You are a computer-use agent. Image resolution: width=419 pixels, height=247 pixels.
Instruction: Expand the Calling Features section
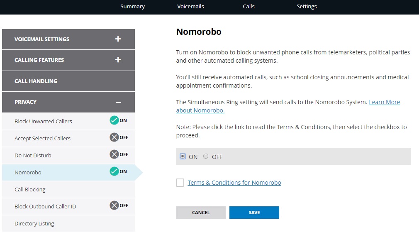118,60
